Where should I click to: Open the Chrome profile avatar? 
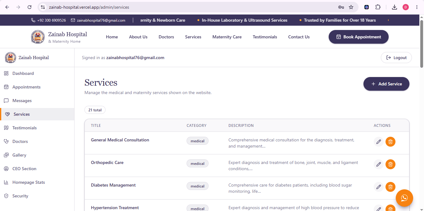pyautogui.click(x=406, y=7)
